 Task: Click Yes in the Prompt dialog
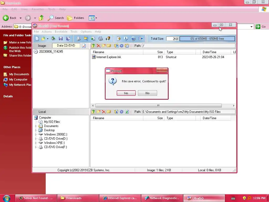[126, 93]
